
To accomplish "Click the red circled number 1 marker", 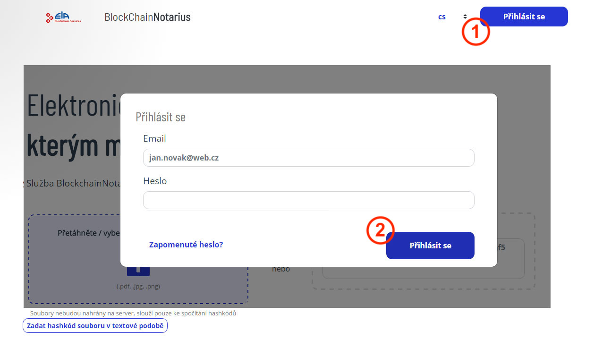I will [x=475, y=31].
